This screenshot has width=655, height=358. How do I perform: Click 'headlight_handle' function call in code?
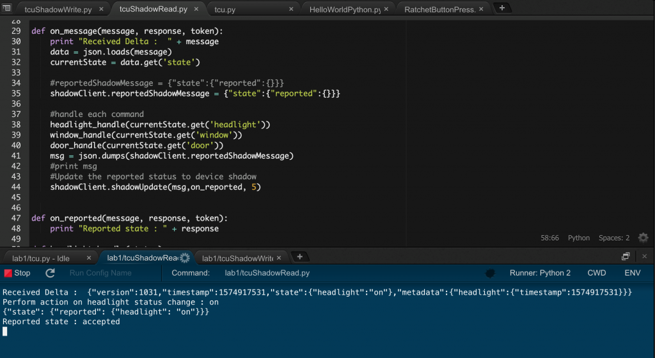coord(160,125)
